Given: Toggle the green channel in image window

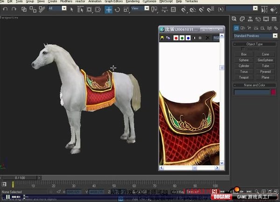Looking at the screenshot, I should click(182, 38).
